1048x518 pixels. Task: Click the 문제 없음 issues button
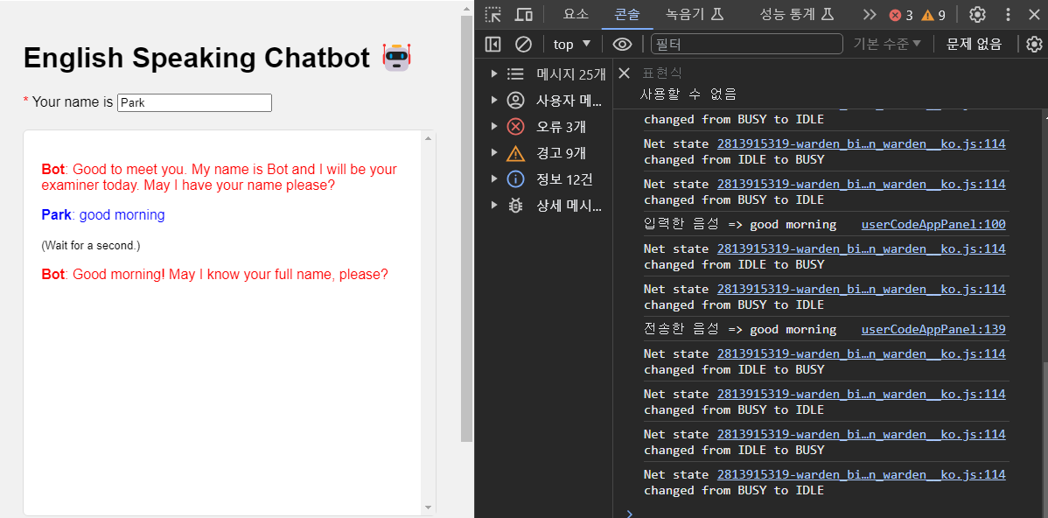point(974,44)
